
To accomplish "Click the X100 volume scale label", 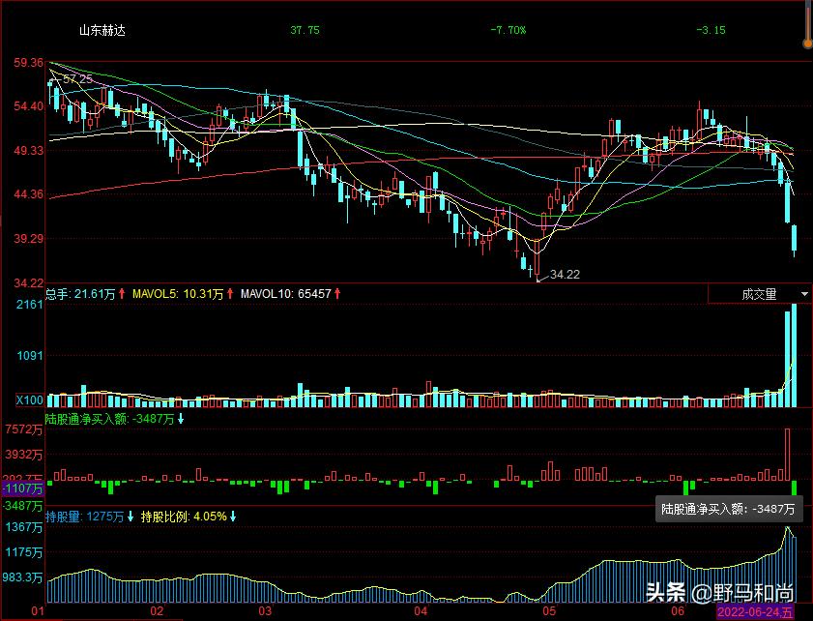I will click(x=29, y=399).
